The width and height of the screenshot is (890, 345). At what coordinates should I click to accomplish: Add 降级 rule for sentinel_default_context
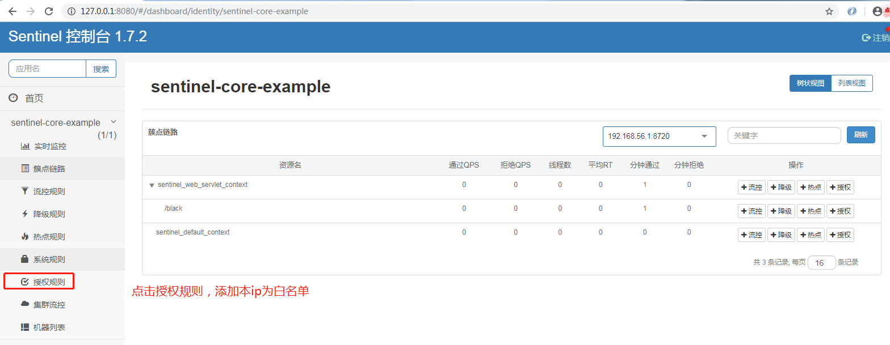click(x=781, y=235)
